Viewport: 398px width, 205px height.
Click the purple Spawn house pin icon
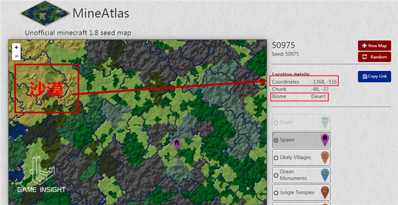click(x=325, y=140)
